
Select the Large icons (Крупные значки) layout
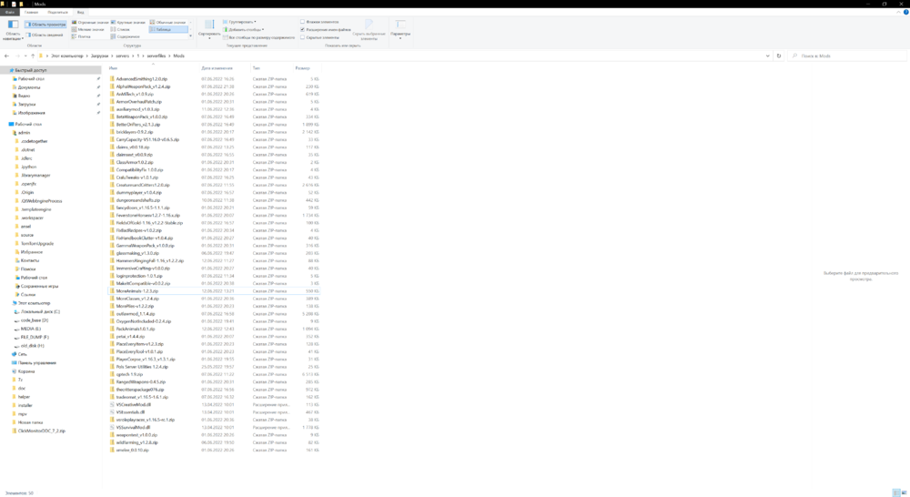(129, 22)
